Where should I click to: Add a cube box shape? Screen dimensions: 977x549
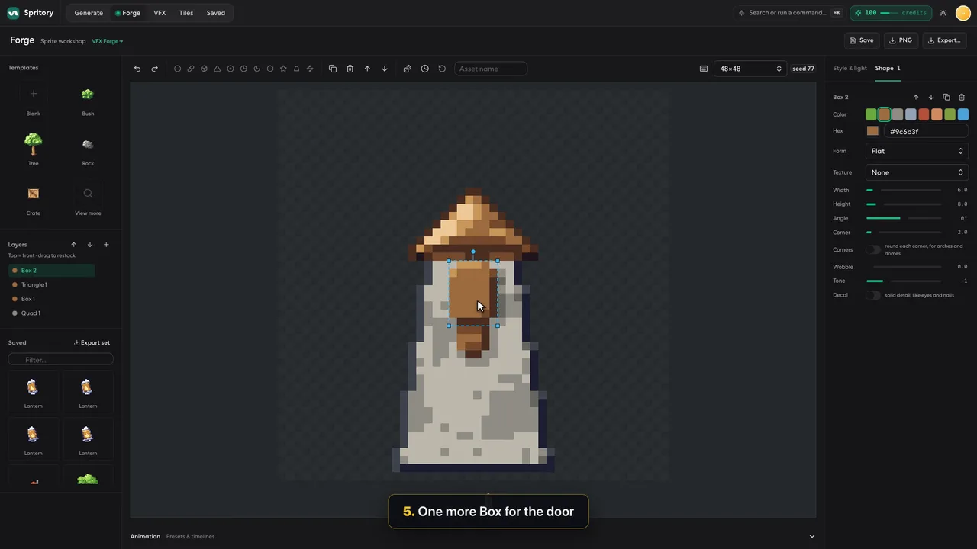click(204, 69)
